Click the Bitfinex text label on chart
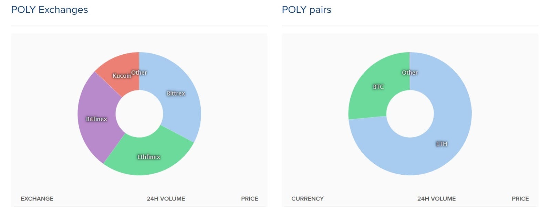This screenshot has height=207, width=551. [96, 119]
